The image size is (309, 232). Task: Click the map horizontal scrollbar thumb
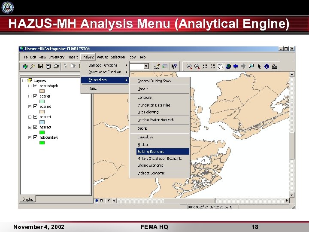(x=189, y=201)
